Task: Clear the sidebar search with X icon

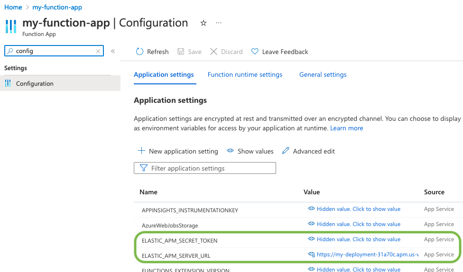Action: point(98,51)
